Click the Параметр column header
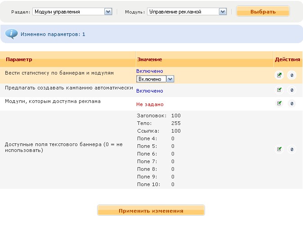Image resolution: width=303 pixels, height=227 pixels. coord(19,59)
